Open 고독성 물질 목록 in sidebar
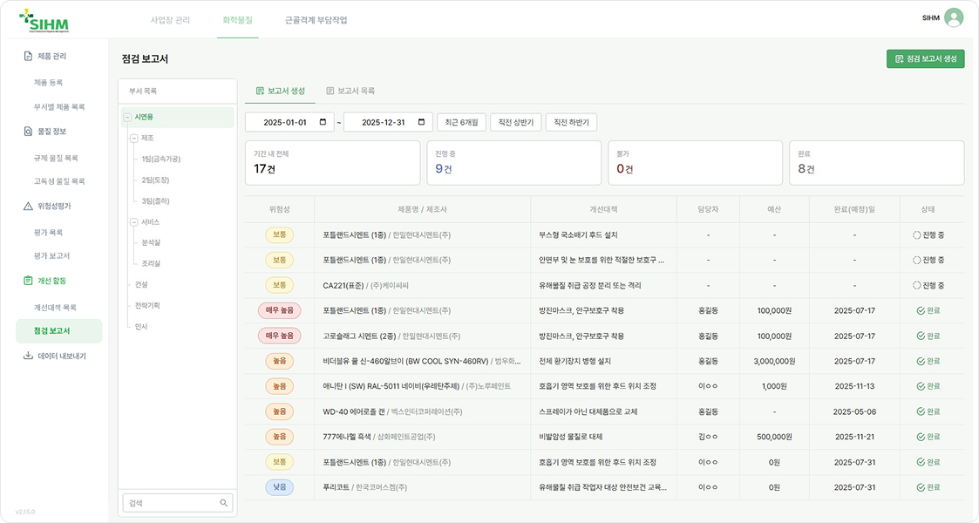The height and width of the screenshot is (523, 979). click(x=59, y=181)
